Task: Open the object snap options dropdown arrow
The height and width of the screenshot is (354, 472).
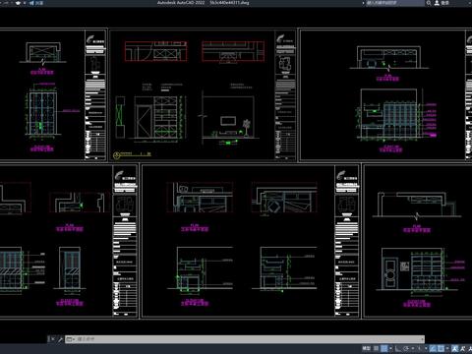Action: [447, 348]
